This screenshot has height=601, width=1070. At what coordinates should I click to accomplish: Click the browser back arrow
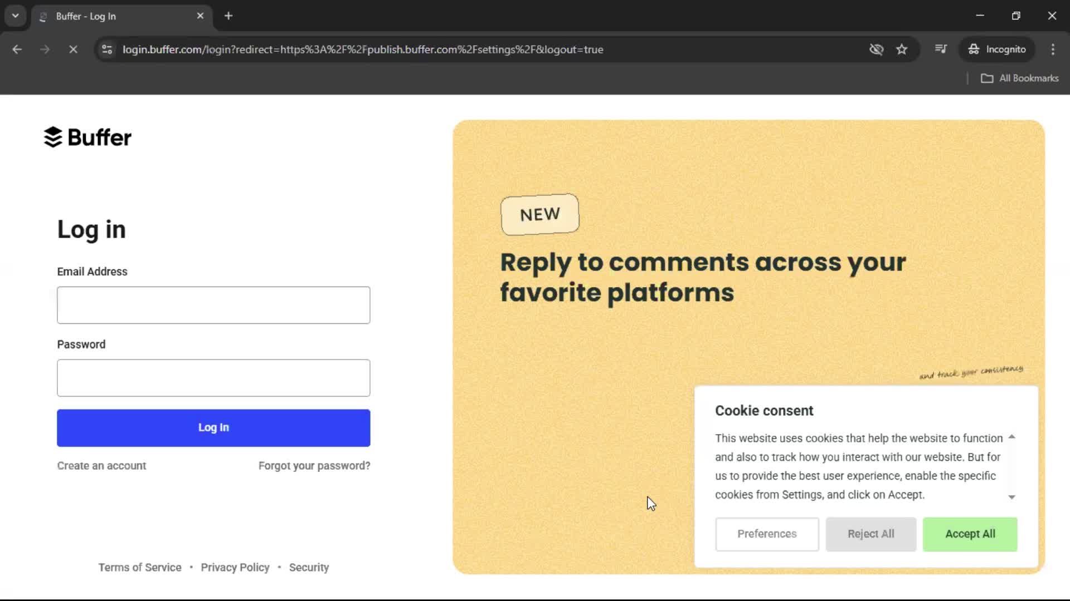[x=17, y=50]
